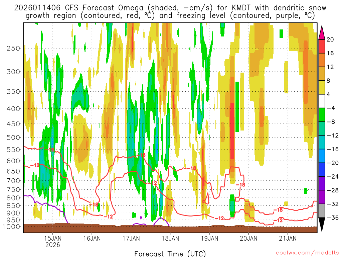
Task: Select the 450 pressure level label
Action: [13, 124]
